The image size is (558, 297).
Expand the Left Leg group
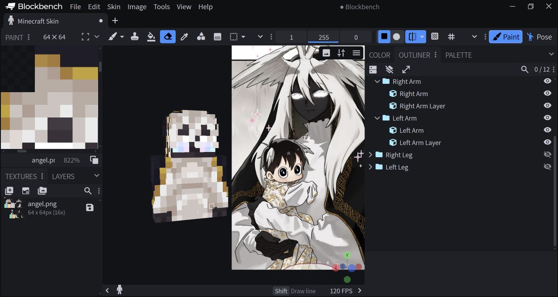point(371,167)
